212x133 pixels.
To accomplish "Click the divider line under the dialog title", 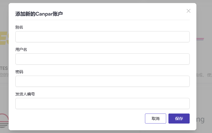I will point(103,20).
